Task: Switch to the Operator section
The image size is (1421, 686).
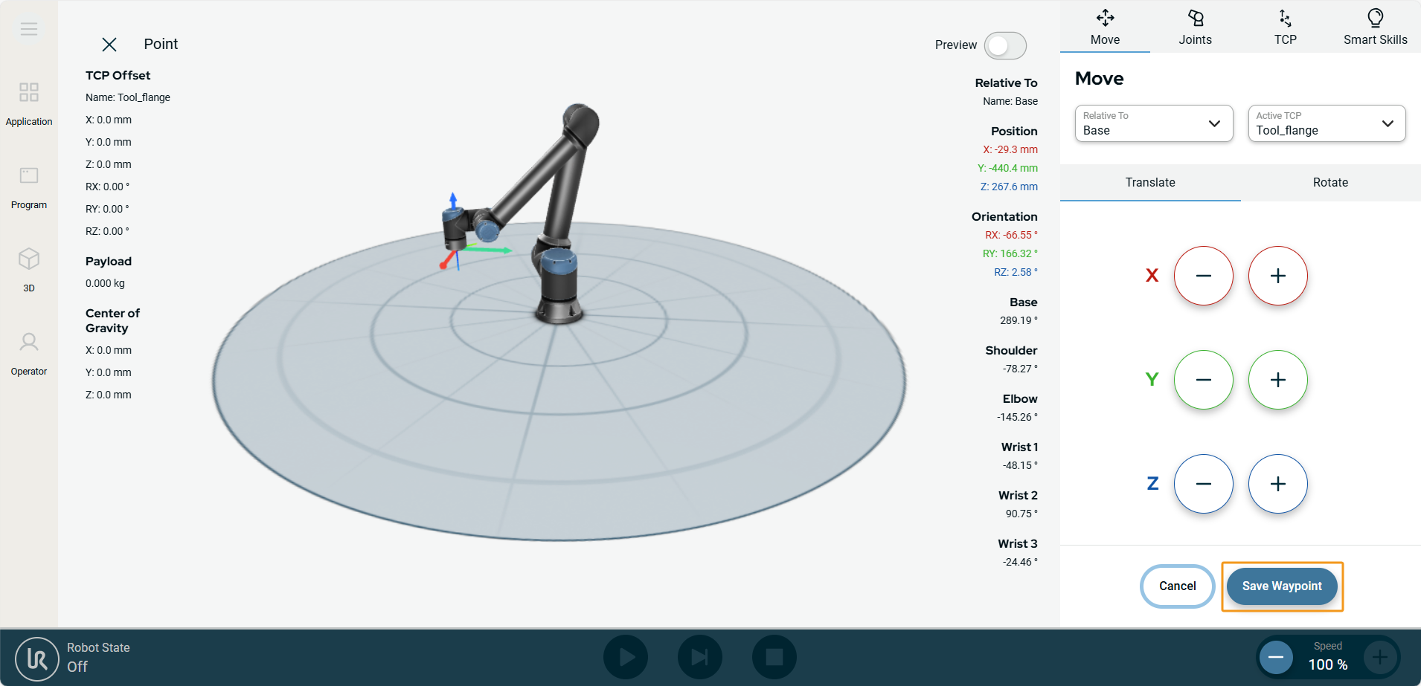Action: 29,354
